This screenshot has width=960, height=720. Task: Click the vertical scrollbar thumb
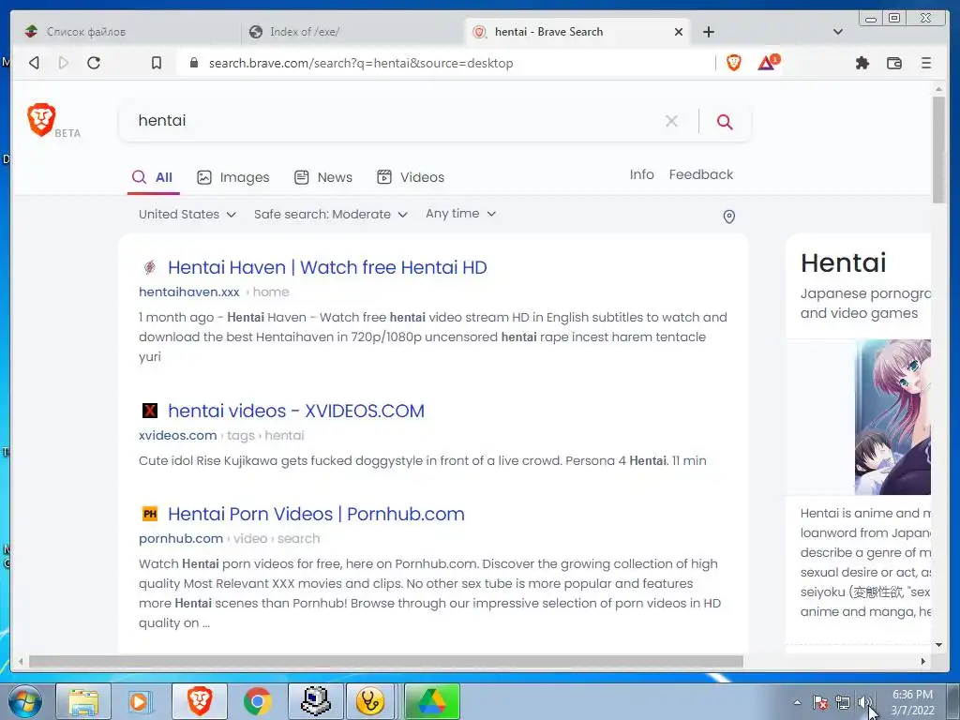(938, 150)
